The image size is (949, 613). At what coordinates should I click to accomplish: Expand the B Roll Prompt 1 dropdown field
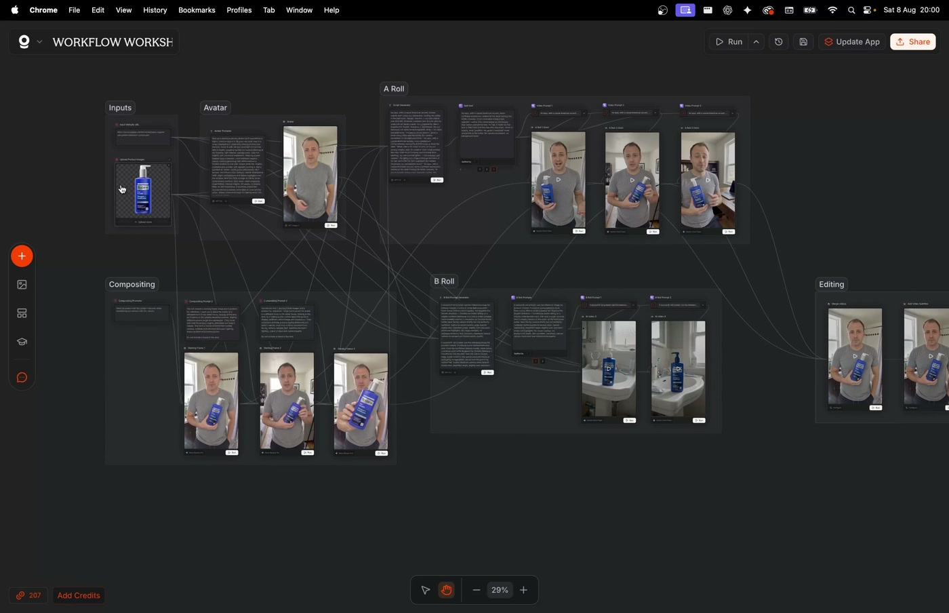(609, 305)
